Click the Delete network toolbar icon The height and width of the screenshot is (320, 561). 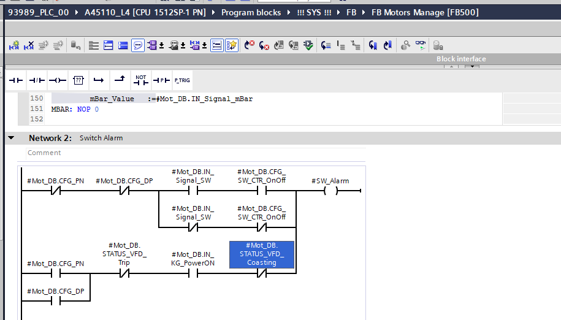[x=29, y=45]
